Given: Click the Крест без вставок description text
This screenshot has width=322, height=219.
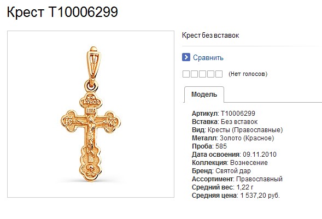Looking at the screenshot, I should [x=210, y=35].
